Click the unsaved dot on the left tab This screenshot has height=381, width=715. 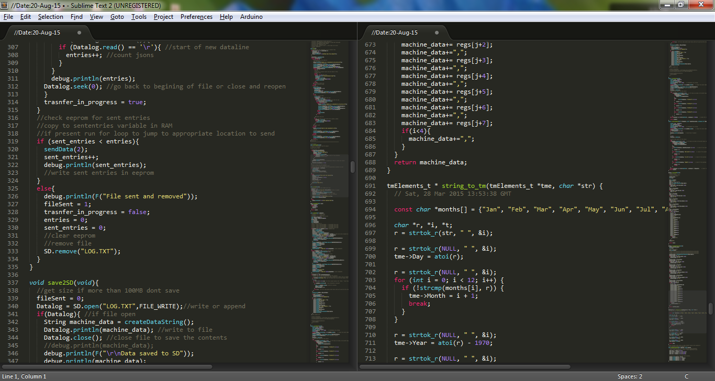(x=80, y=32)
